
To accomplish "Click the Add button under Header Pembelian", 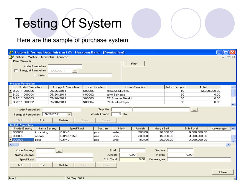I will (20, 120).
